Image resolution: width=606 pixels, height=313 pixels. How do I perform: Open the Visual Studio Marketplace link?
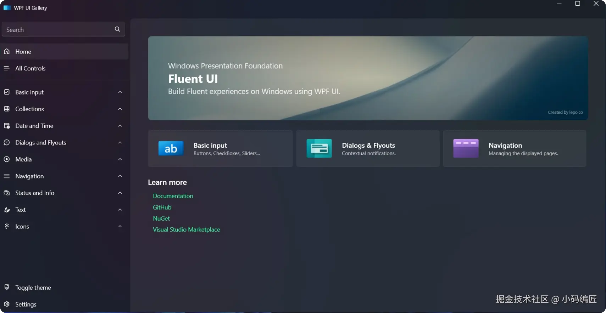coord(187,229)
